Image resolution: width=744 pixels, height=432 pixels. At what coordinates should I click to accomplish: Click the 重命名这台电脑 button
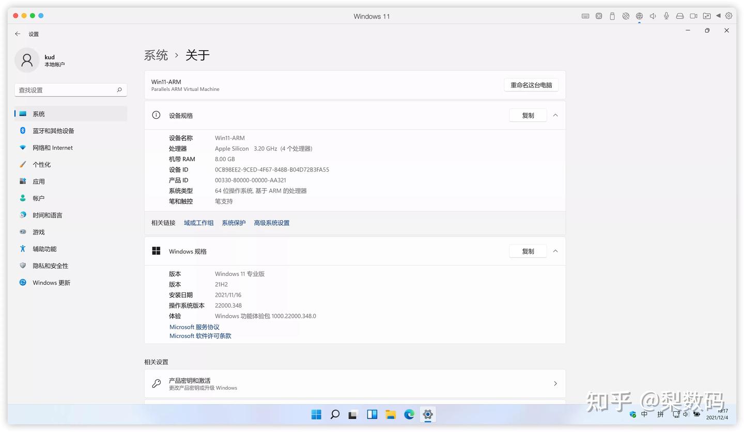point(531,84)
